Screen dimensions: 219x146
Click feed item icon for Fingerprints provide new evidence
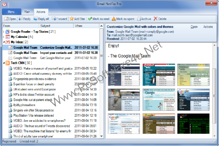[10, 79]
